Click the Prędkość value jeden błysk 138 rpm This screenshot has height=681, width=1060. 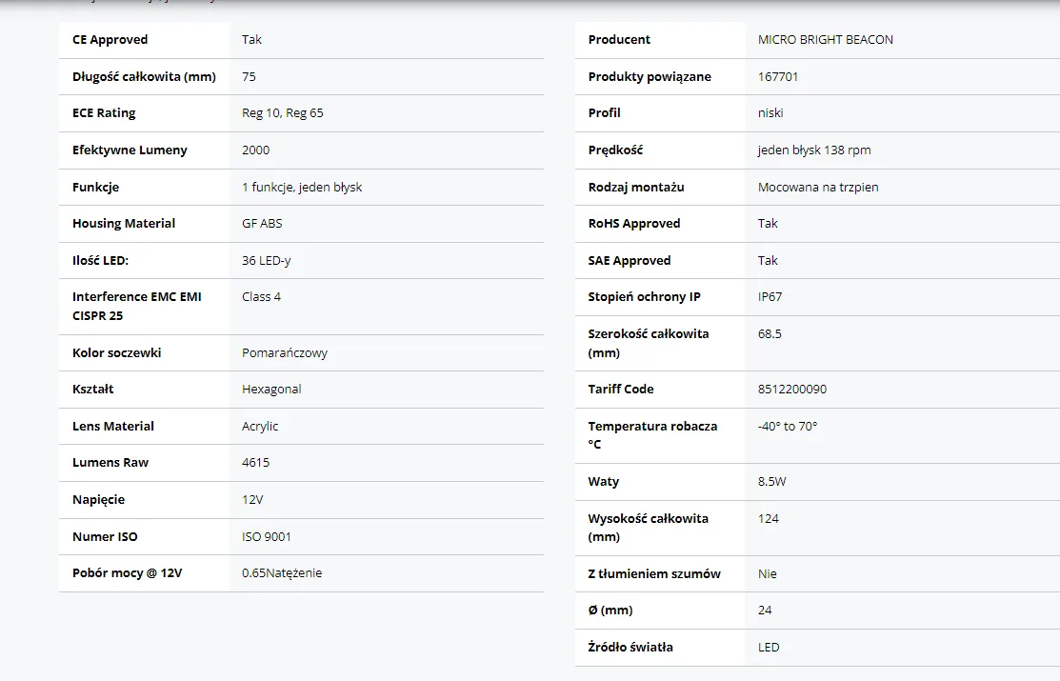point(813,150)
